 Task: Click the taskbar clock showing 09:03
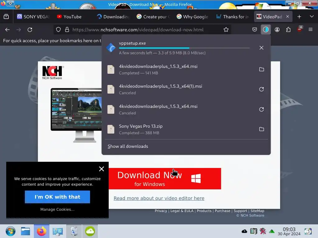click(x=289, y=231)
